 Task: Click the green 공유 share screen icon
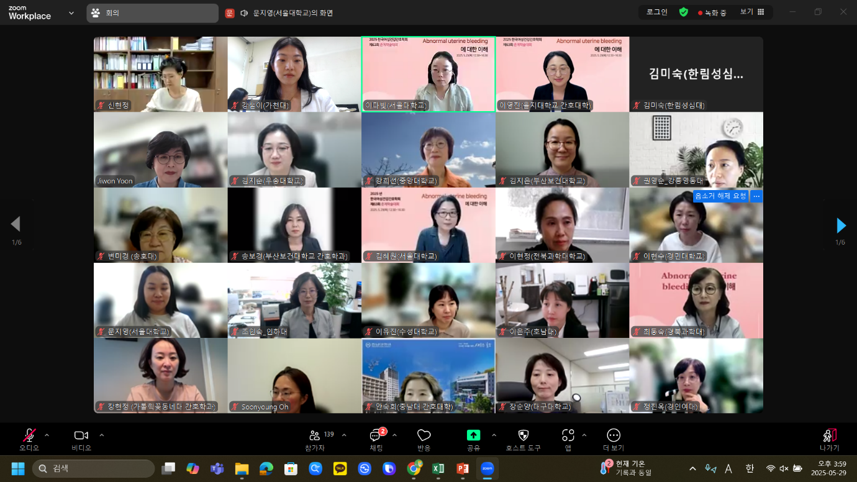473,435
